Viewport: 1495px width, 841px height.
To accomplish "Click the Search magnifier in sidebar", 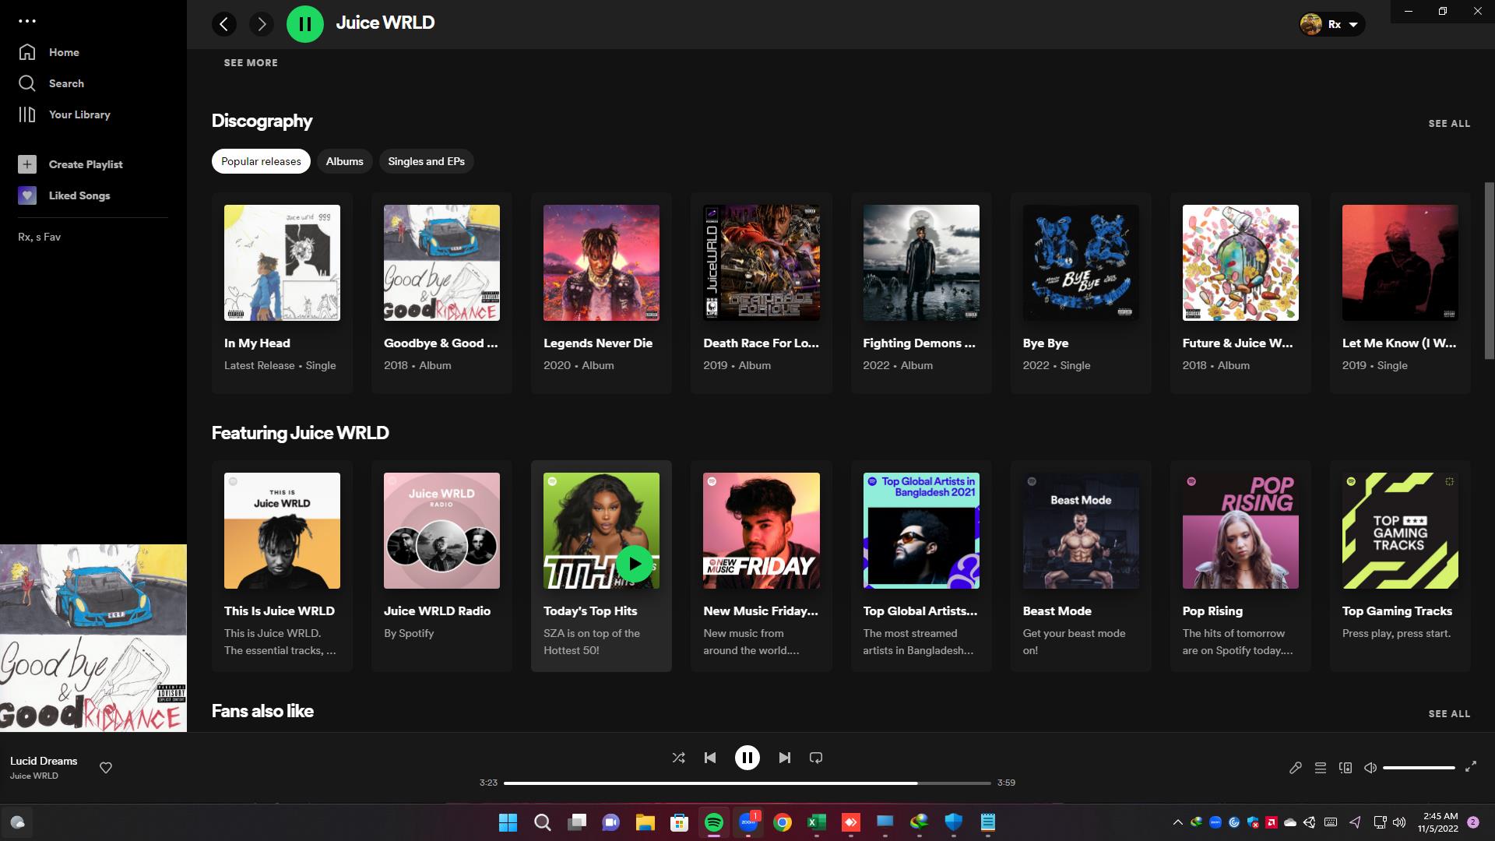I will (28, 83).
